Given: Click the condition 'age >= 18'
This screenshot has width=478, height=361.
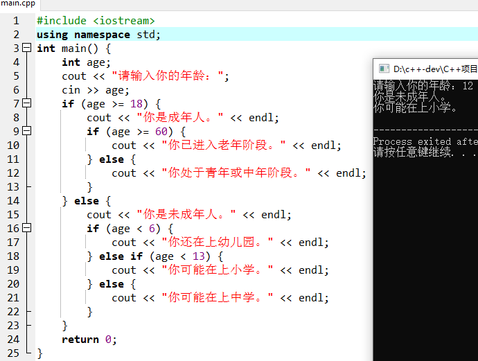Looking at the screenshot, I should click(x=114, y=104).
